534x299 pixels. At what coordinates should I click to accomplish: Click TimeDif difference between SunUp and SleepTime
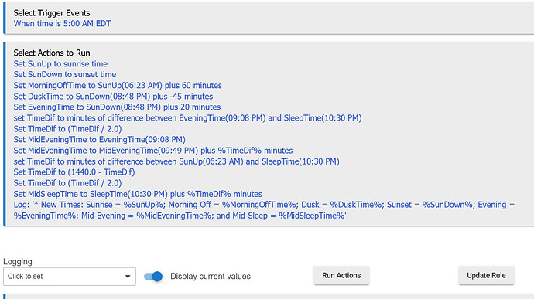[176, 161]
